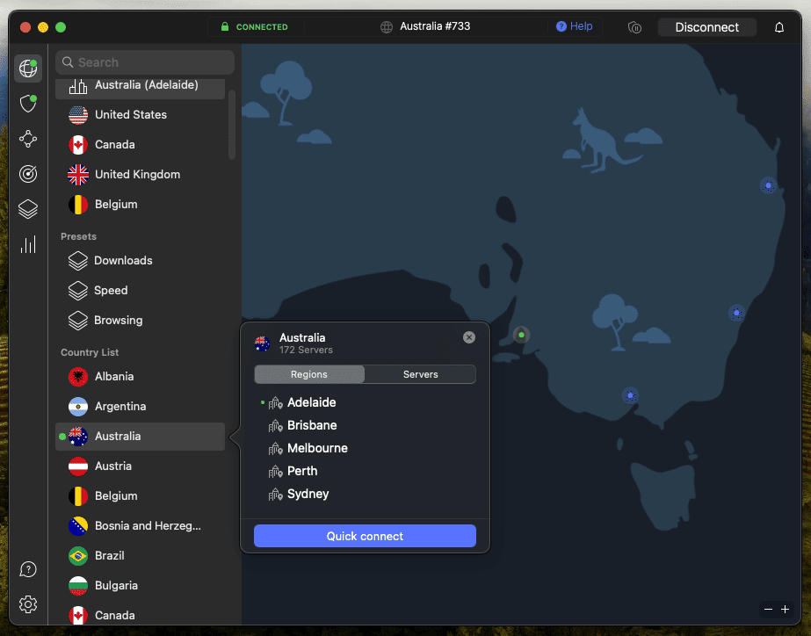
Task: Select Brazil in country list
Action: [x=141, y=556]
